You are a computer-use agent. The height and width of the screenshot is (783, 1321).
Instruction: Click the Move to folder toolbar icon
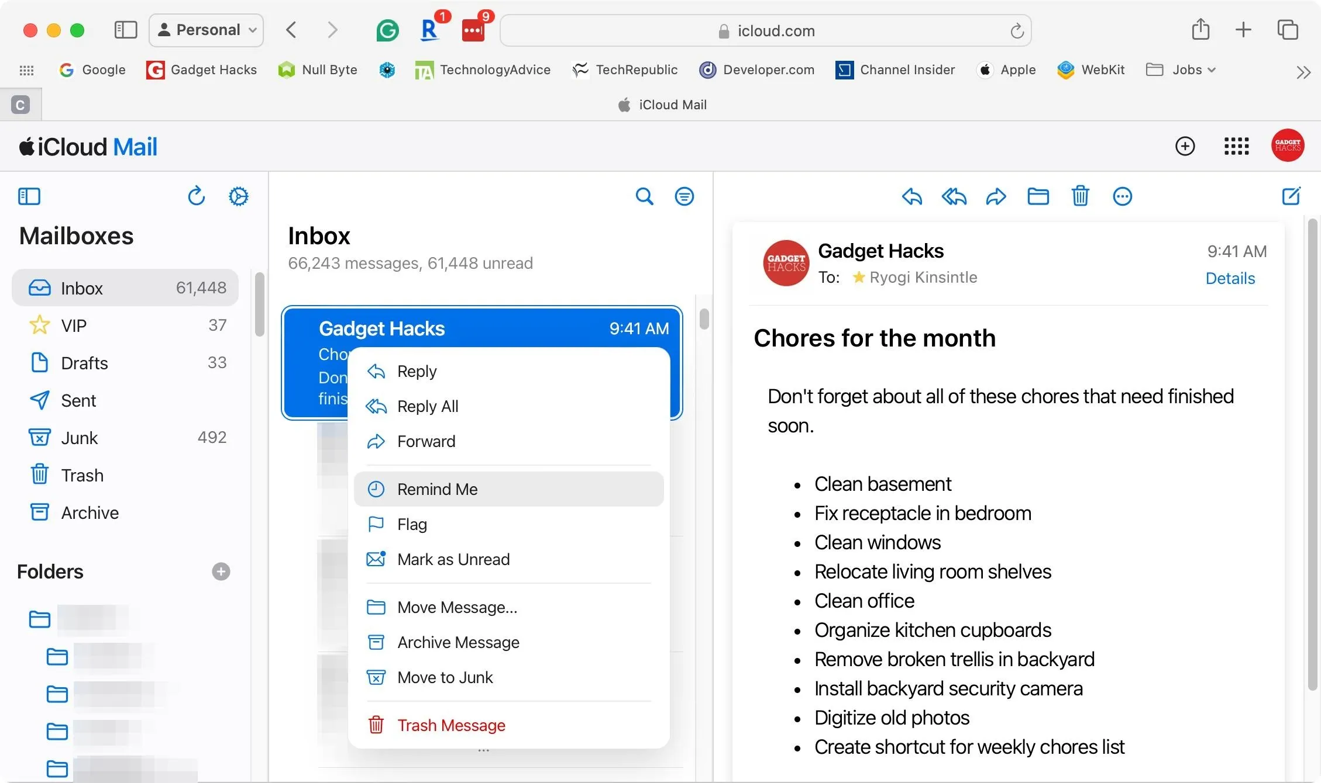(1038, 196)
